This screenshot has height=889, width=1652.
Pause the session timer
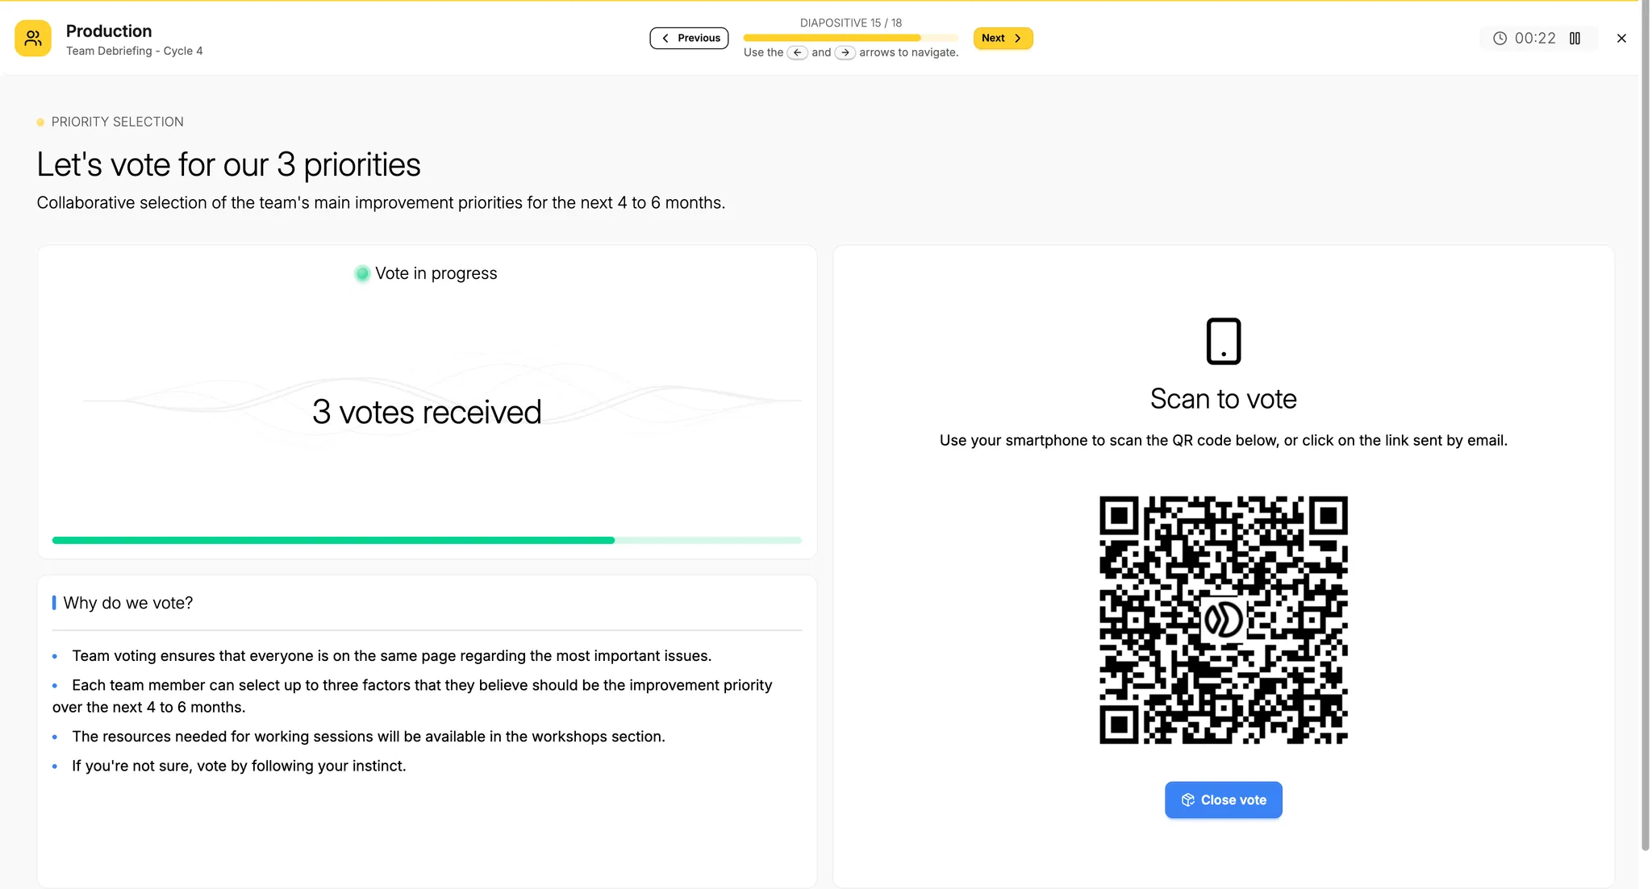(x=1575, y=38)
